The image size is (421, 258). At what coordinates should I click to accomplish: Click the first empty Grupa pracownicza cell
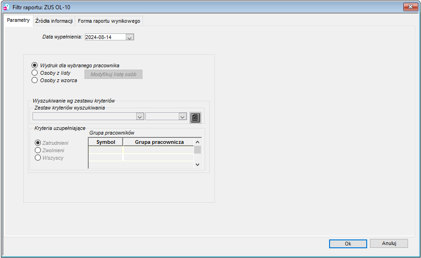159,150
